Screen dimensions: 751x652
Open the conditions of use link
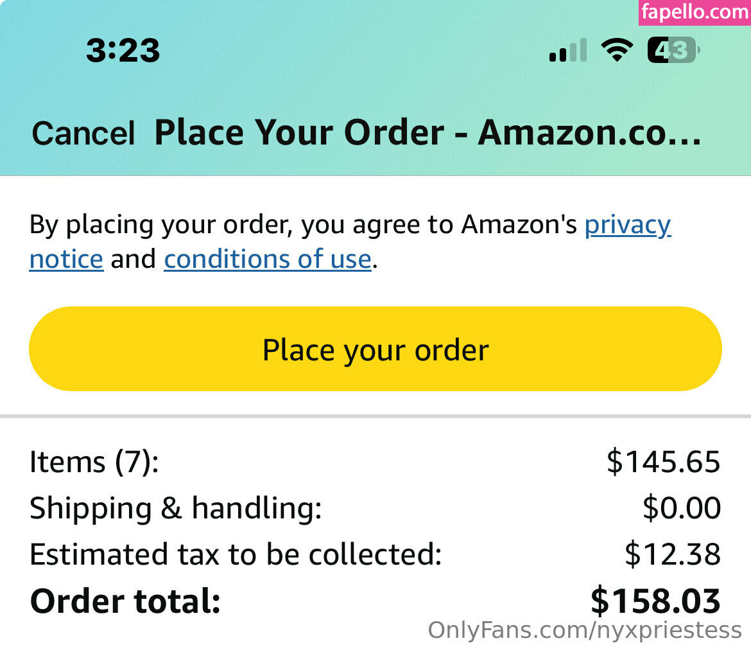(268, 259)
